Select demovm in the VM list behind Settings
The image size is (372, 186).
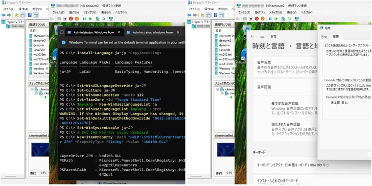[225, 45]
